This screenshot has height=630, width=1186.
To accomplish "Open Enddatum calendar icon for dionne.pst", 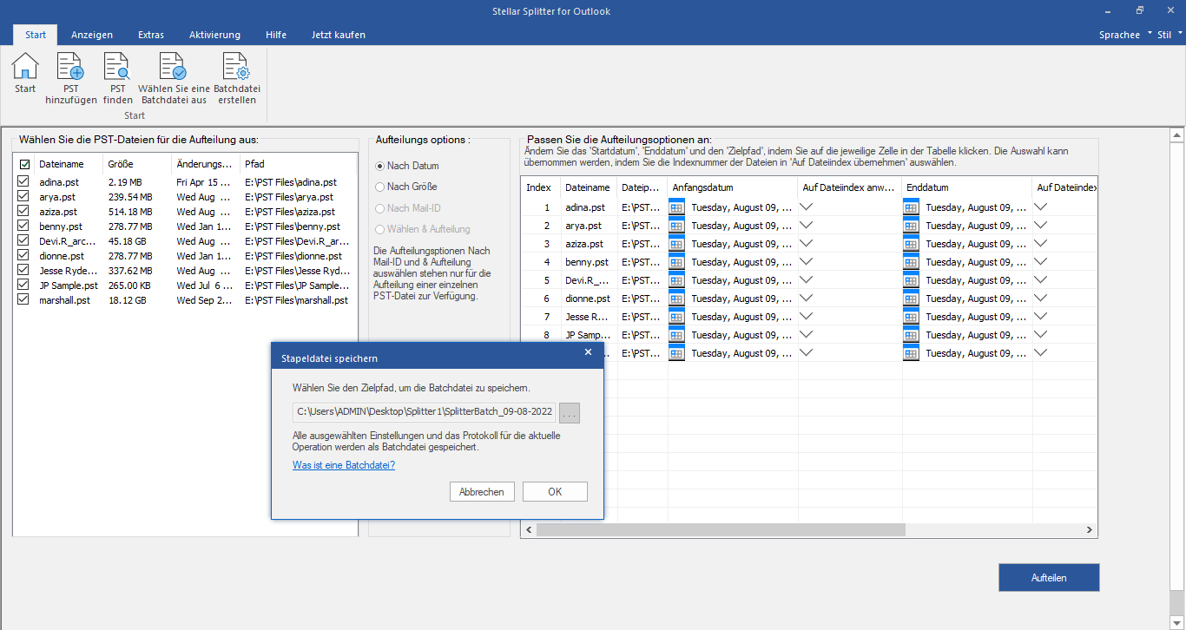I will coord(912,299).
